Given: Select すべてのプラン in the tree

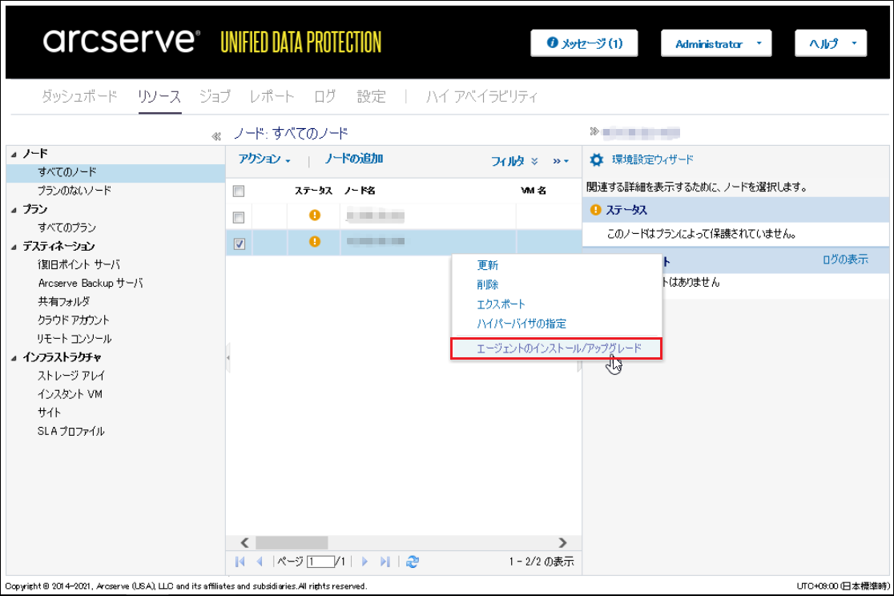Looking at the screenshot, I should pos(66,228).
